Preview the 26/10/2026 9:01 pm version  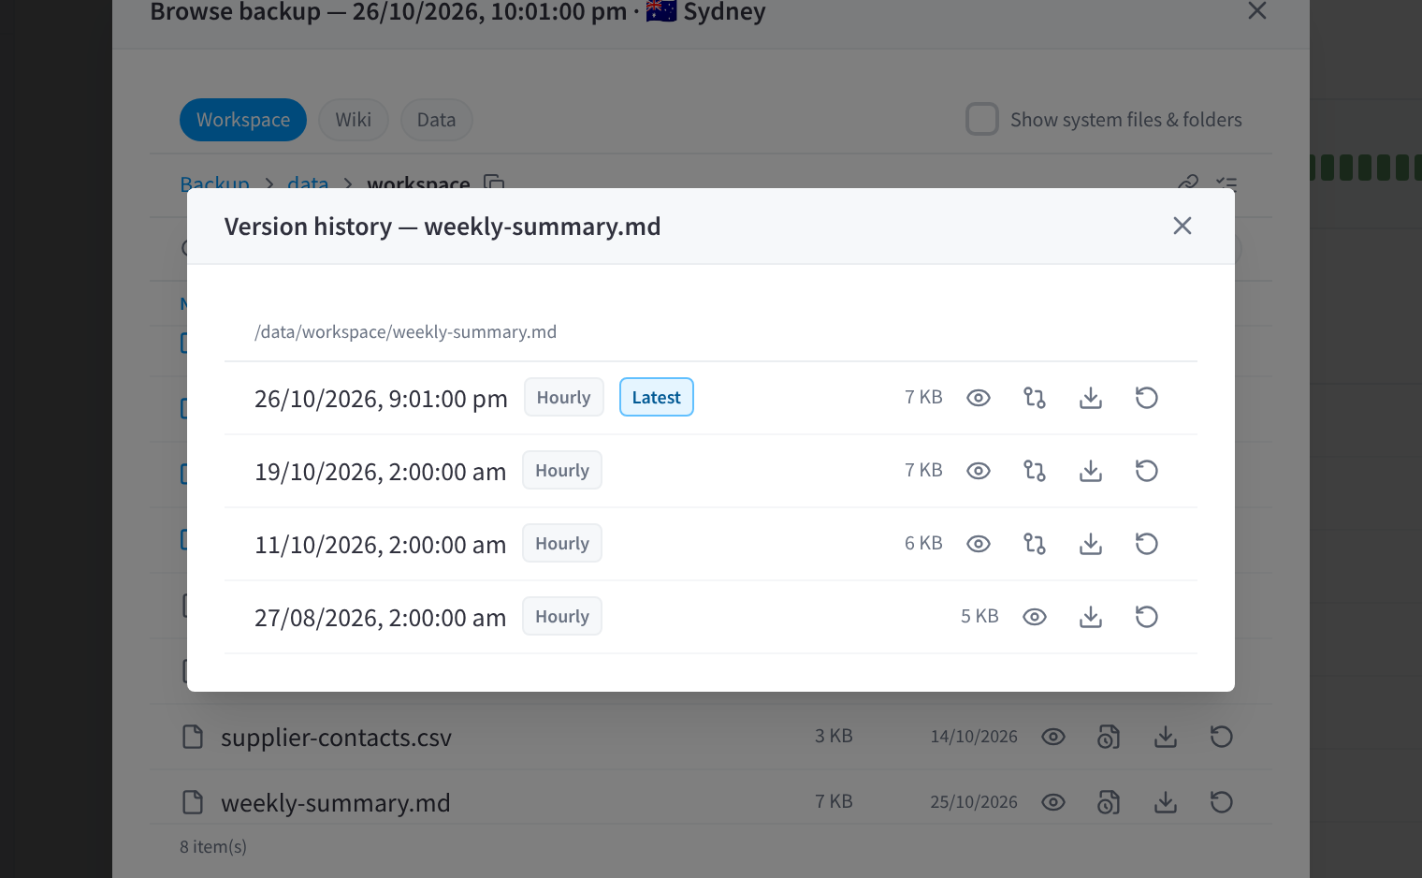tap(979, 398)
